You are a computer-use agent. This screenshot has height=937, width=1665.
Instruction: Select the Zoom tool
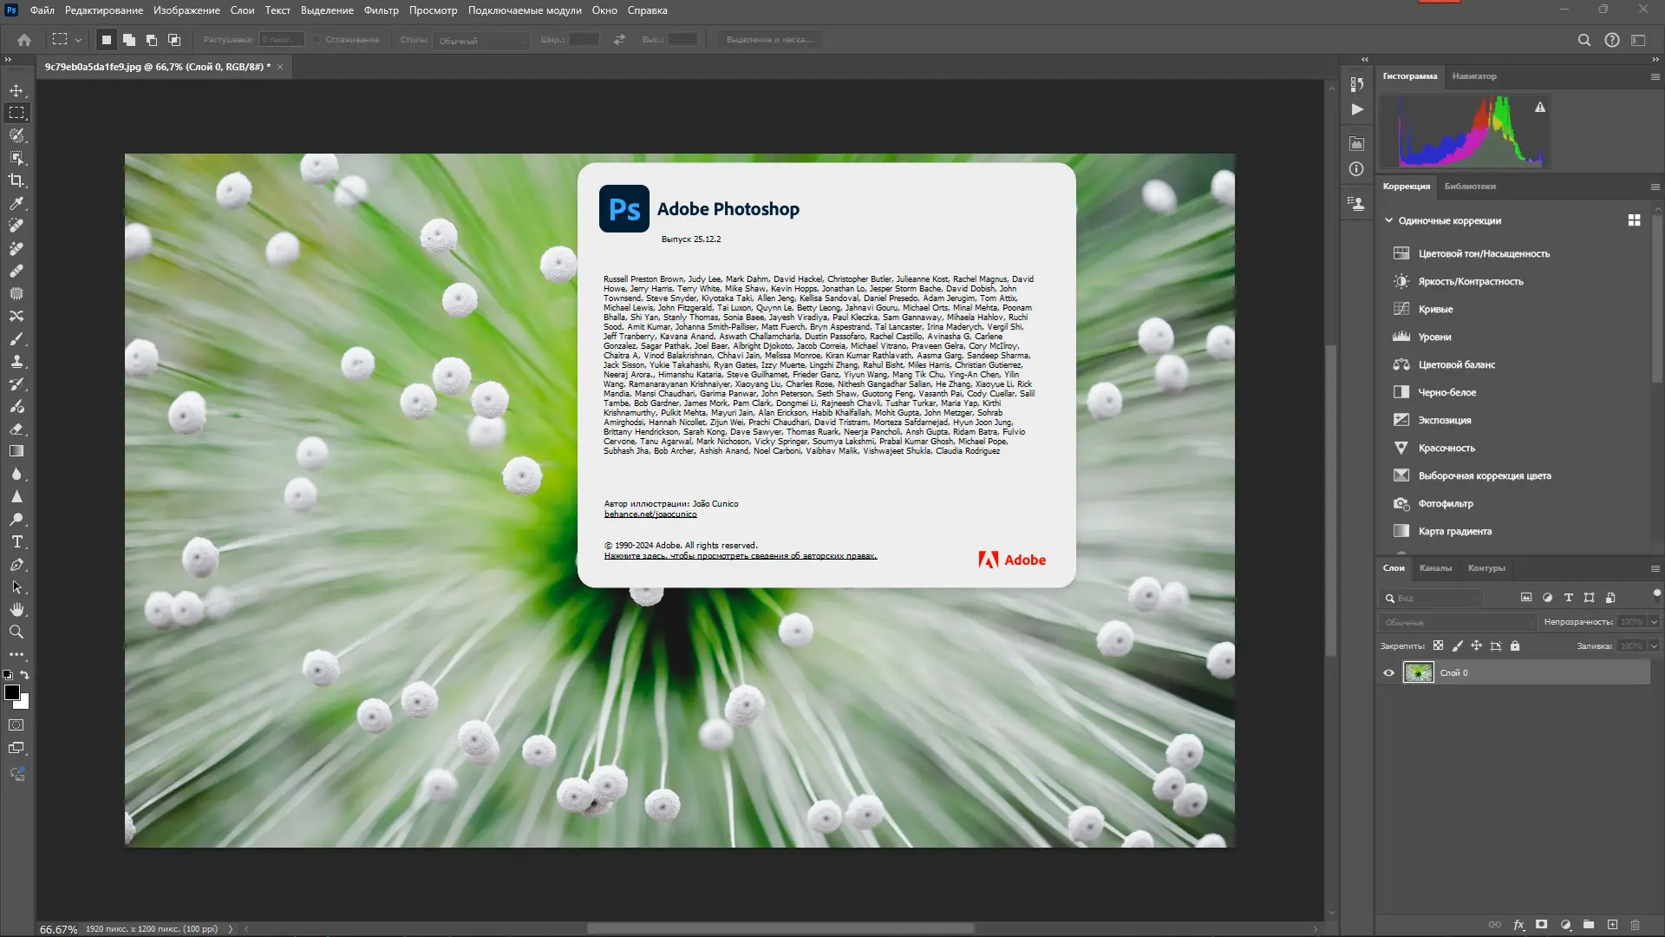click(x=16, y=632)
